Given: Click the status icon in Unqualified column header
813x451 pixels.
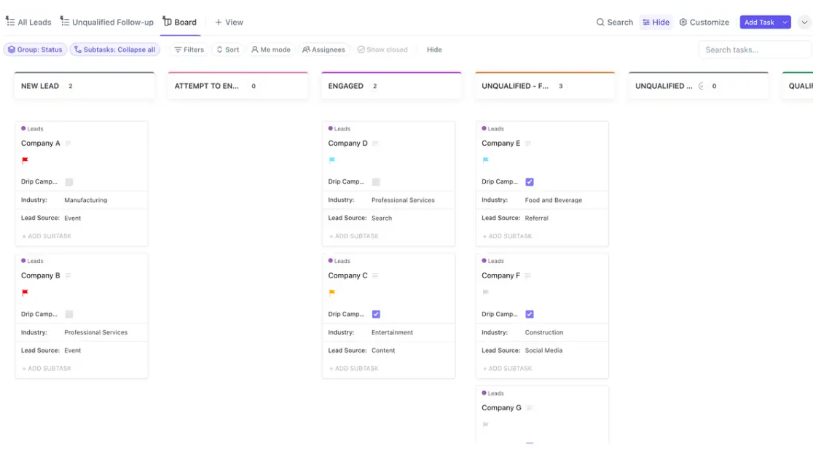Looking at the screenshot, I should tap(701, 86).
